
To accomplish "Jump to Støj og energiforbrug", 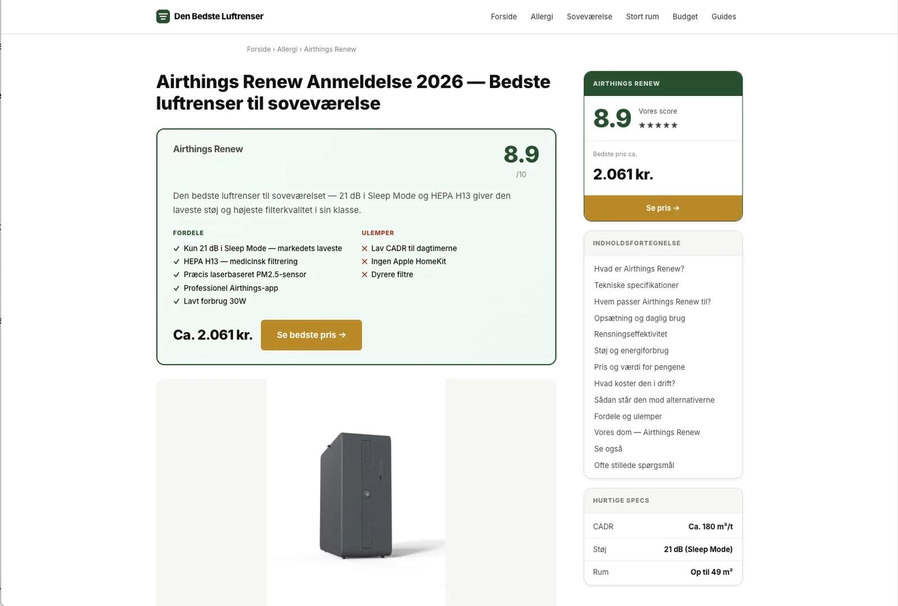I will (x=631, y=351).
